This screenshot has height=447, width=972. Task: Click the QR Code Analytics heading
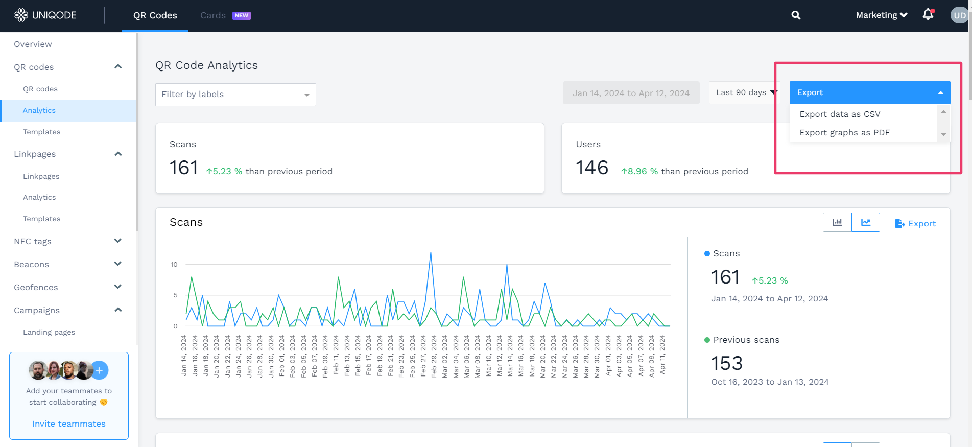(x=206, y=65)
